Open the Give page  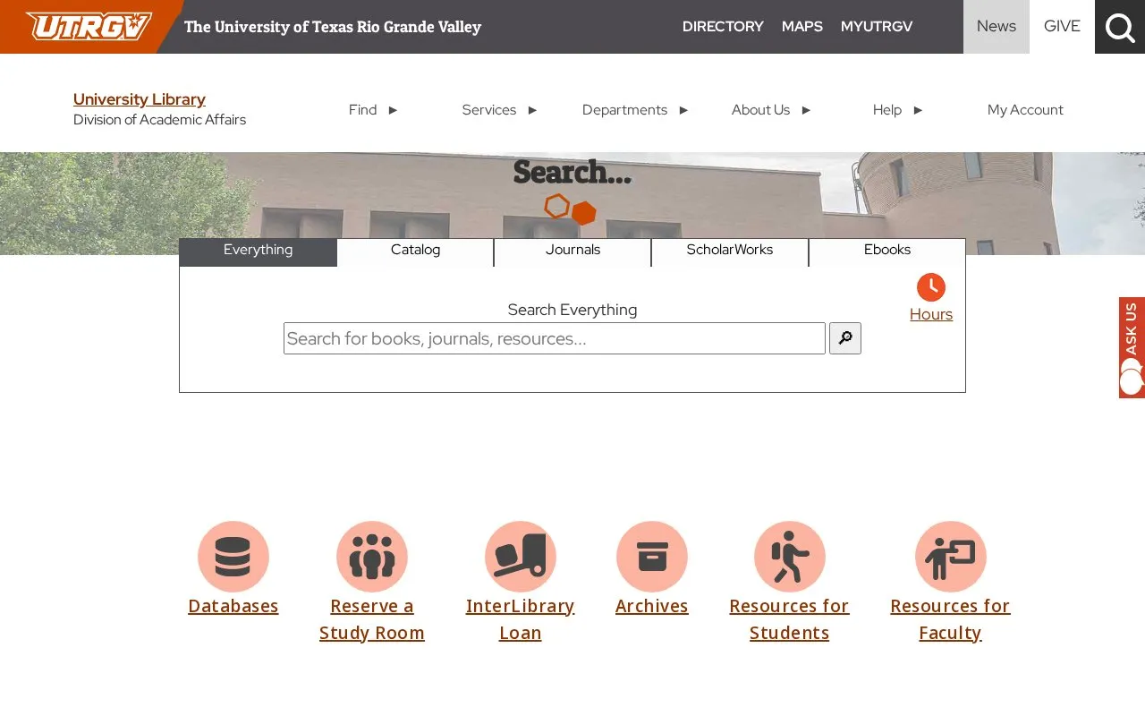1062,27
